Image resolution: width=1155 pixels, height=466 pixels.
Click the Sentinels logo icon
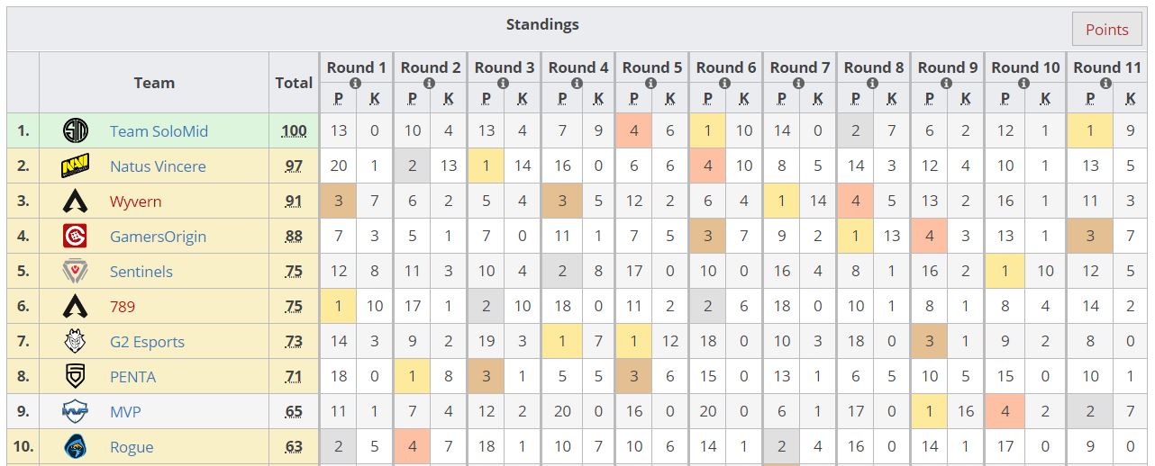click(76, 272)
